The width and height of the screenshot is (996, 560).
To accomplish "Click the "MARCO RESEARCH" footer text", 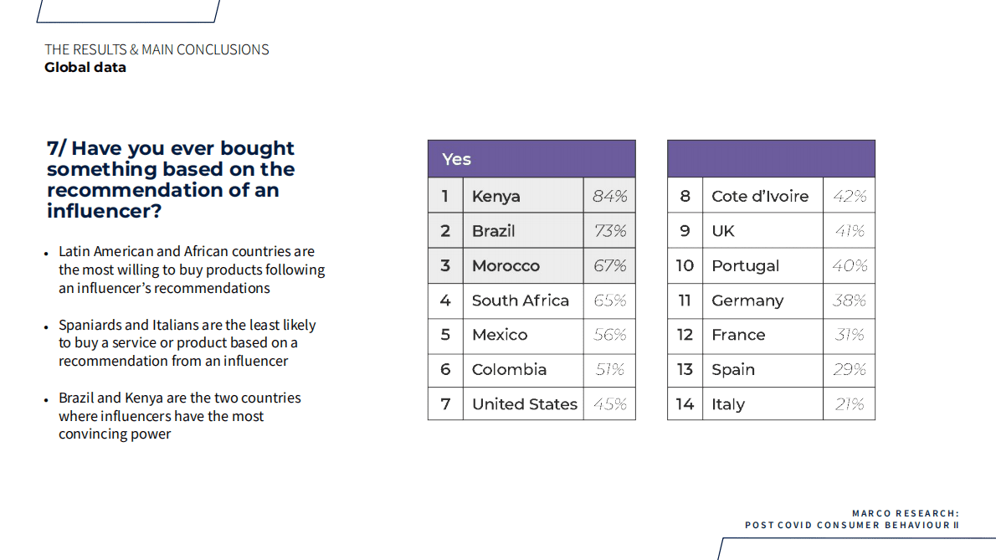I will [x=905, y=514].
